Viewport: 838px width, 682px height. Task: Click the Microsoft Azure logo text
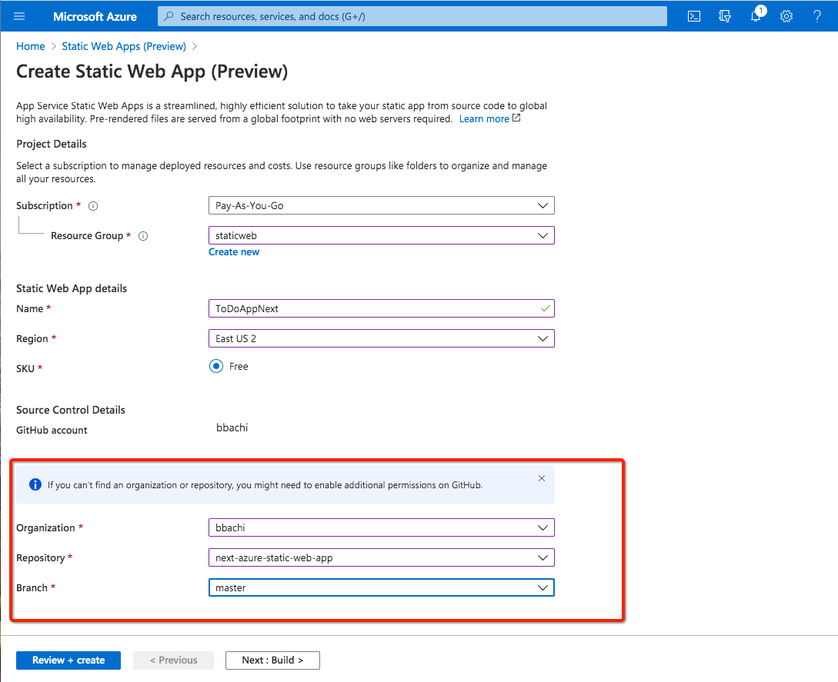coord(95,17)
